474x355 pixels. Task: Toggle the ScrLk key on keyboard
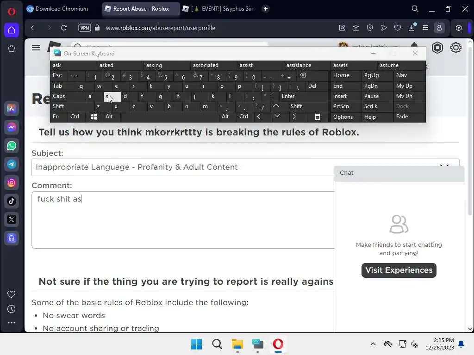(x=377, y=107)
